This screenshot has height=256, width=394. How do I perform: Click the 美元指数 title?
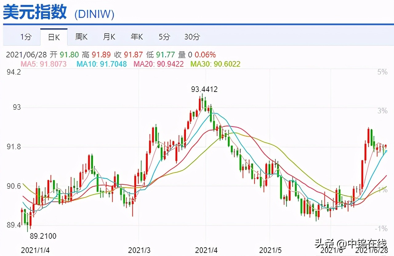(35, 12)
